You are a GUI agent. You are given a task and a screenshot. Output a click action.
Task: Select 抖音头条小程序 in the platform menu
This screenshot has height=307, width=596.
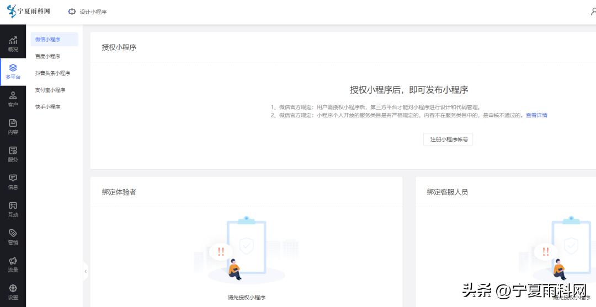[x=54, y=73]
